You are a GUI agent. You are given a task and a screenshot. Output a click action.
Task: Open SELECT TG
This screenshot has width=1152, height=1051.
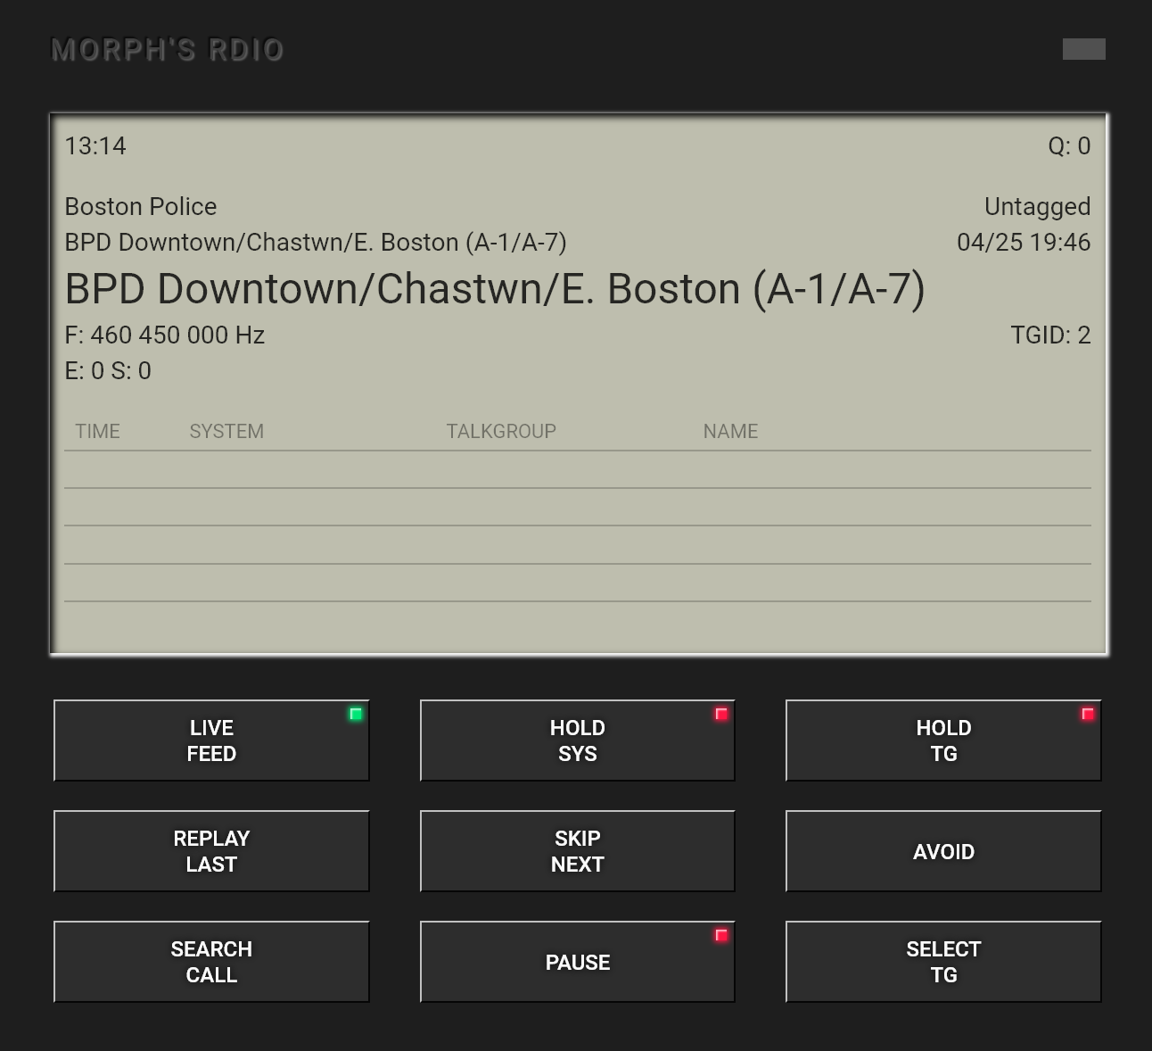(x=943, y=962)
